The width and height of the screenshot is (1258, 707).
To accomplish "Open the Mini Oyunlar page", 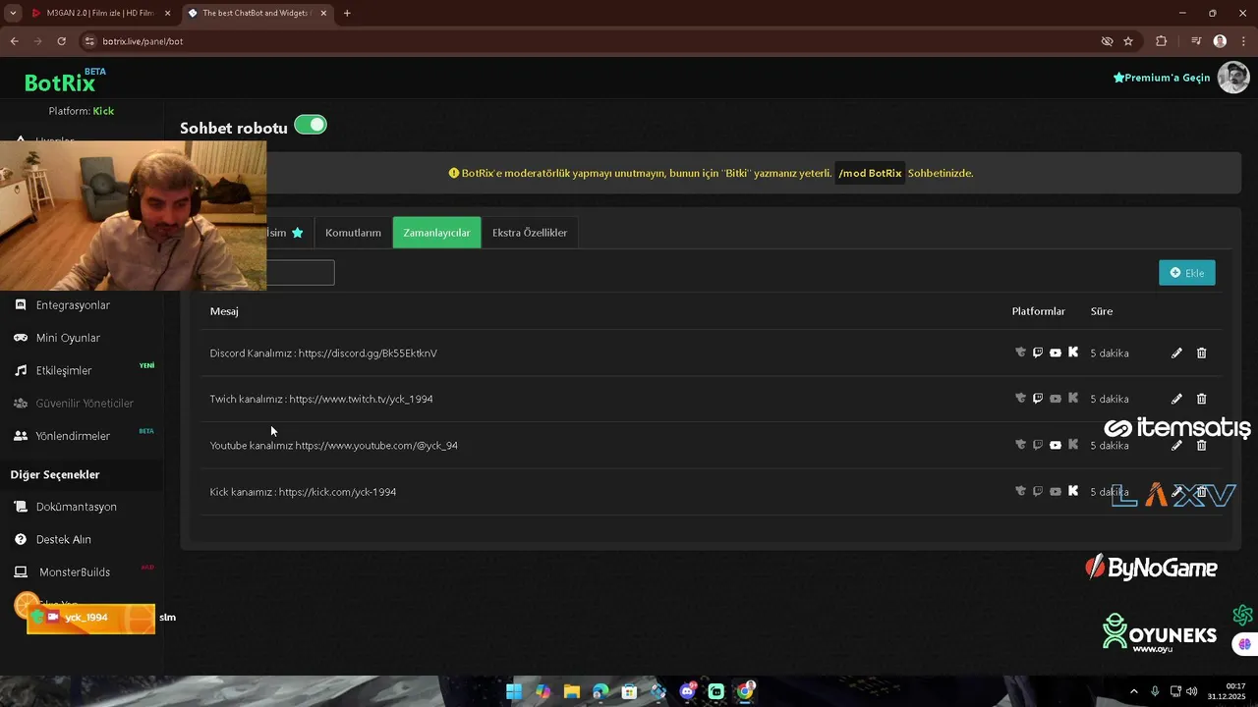I will point(68,338).
